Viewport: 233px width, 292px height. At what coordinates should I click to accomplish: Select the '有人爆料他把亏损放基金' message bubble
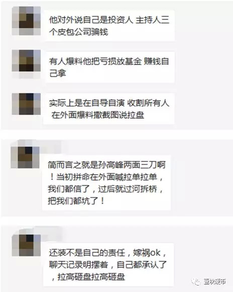coord(109,67)
